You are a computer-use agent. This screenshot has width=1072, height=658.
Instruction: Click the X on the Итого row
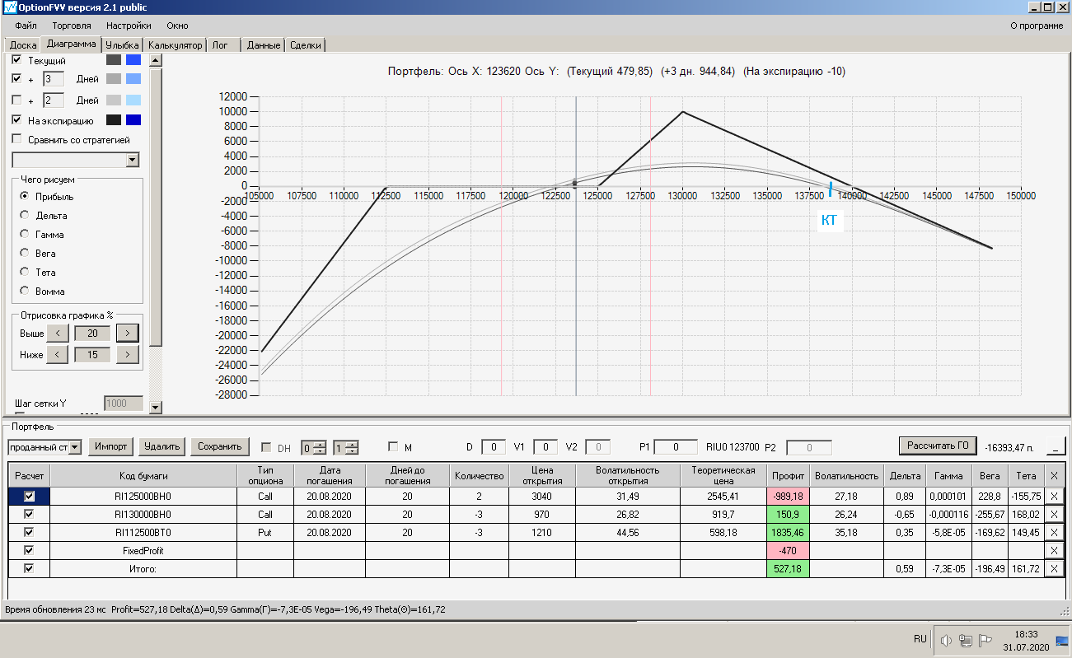point(1053,568)
